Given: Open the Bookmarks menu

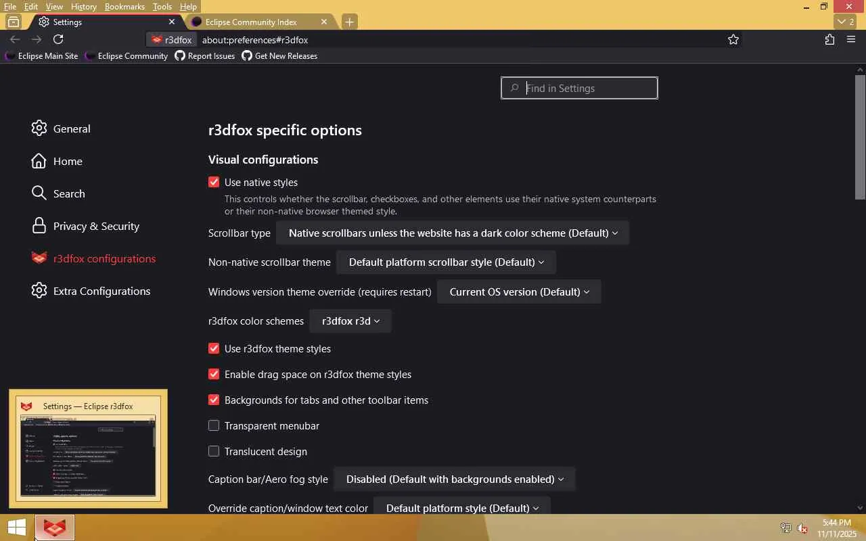Looking at the screenshot, I should click(x=124, y=7).
